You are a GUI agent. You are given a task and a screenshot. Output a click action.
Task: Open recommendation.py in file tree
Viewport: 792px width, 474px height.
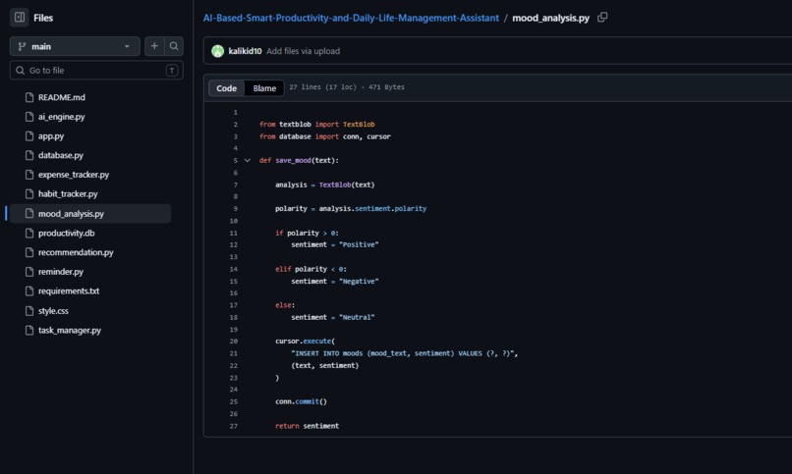(x=76, y=252)
